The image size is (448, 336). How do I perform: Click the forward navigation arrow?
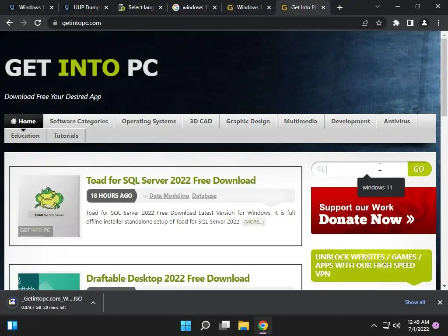(24, 23)
